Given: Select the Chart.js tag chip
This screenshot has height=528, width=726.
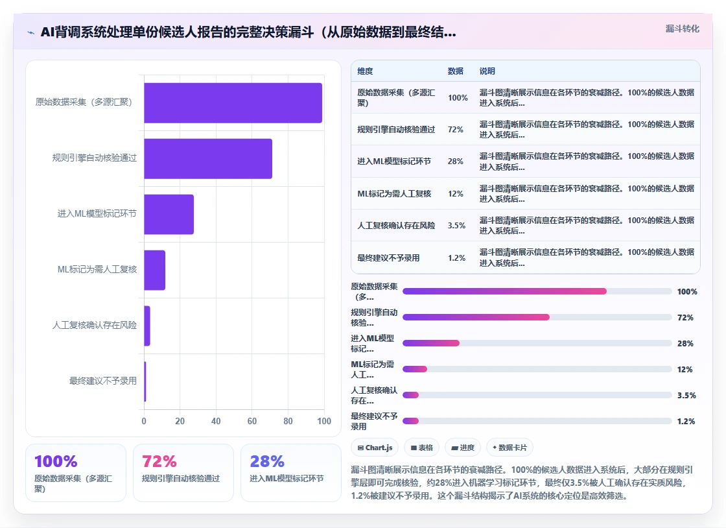Looking at the screenshot, I should pyautogui.click(x=375, y=448).
